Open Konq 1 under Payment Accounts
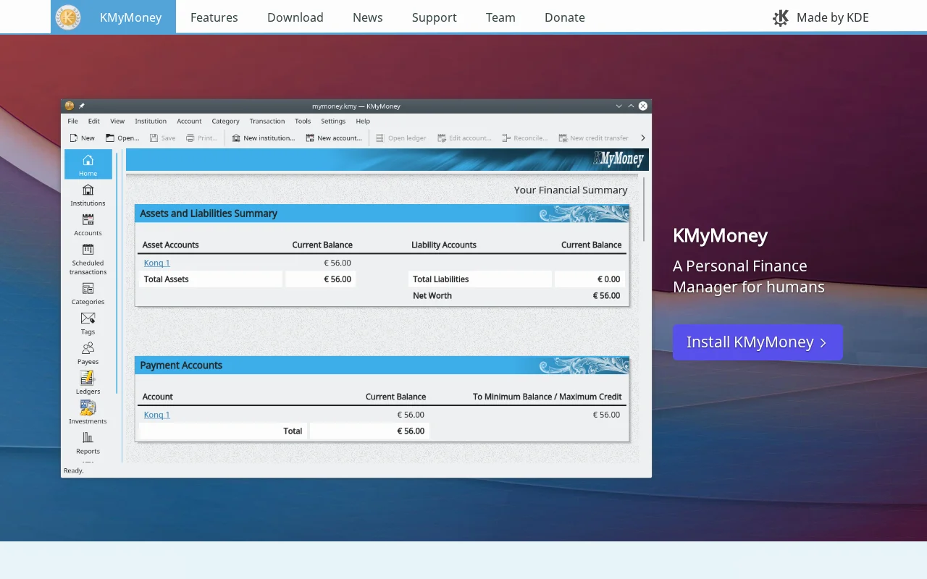 156,415
